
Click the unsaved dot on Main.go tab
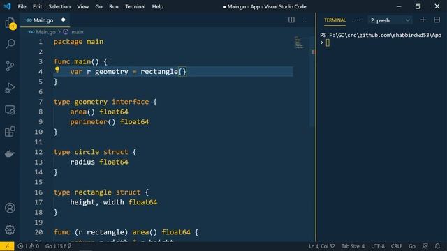[x=64, y=20]
